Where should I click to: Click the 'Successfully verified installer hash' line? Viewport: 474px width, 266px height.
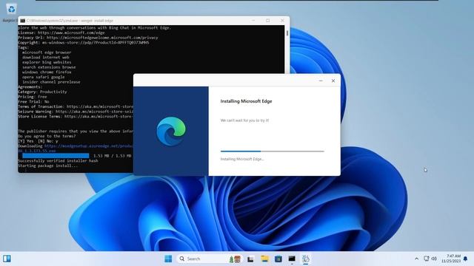pos(58,161)
